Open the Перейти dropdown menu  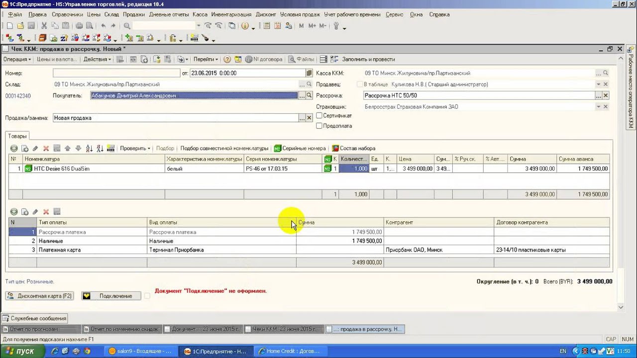click(x=206, y=59)
